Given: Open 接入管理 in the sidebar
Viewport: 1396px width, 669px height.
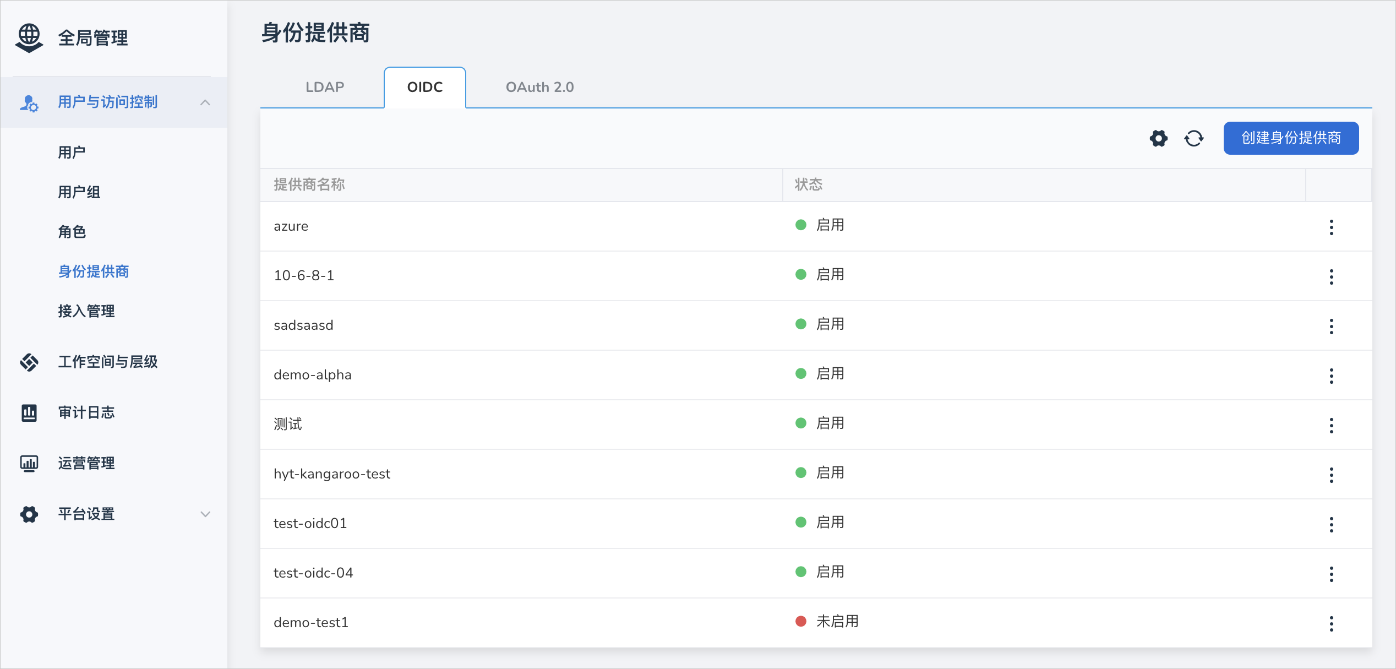Looking at the screenshot, I should [86, 311].
